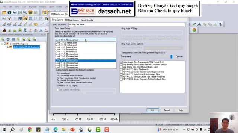Click the water droplet icon
Image resolution: width=238 pixels, height=133 pixels.
[x=41, y=30]
